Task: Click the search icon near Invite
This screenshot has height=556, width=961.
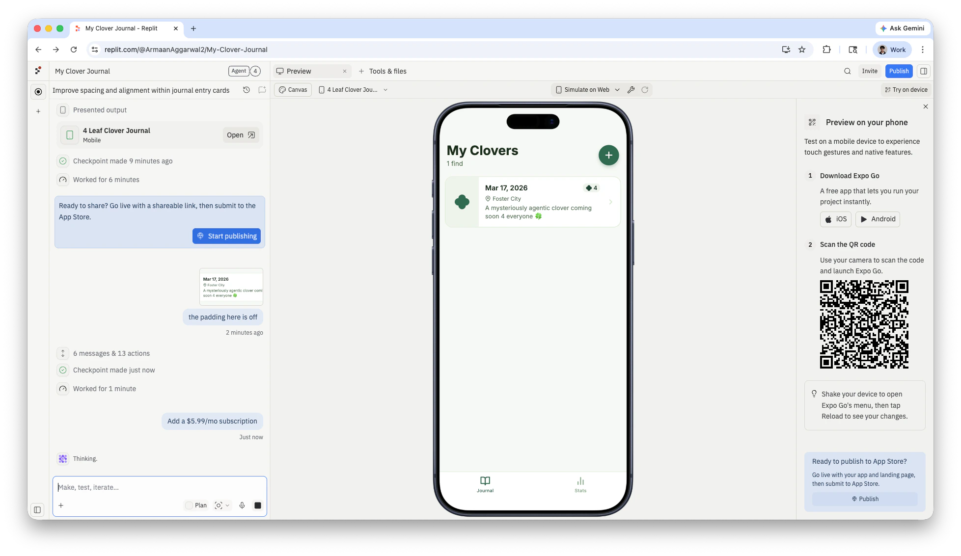Action: coord(847,71)
